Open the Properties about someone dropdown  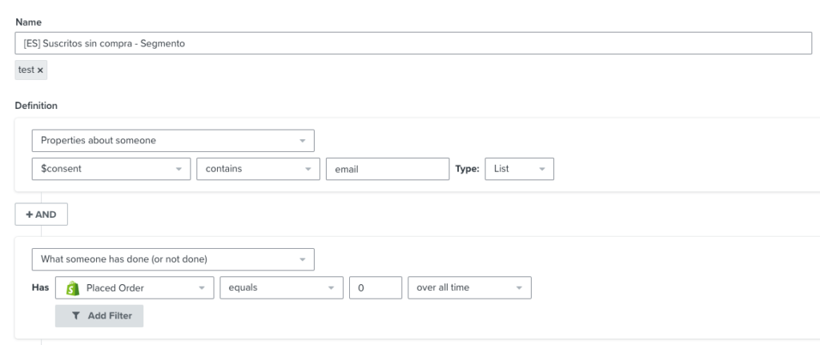173,141
